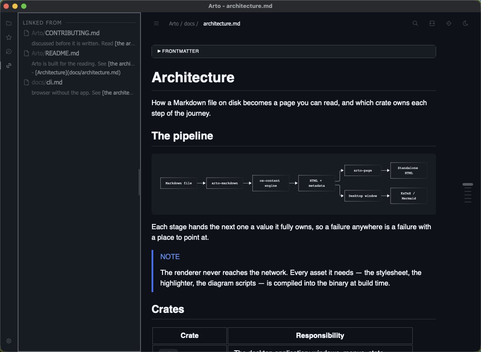Navigate to the Arto breadcrumb
Screen dimensions: 481x352
[x=174, y=24]
